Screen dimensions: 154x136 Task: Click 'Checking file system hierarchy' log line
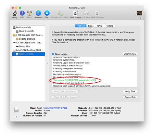pyautogui.click(x=68, y=69)
